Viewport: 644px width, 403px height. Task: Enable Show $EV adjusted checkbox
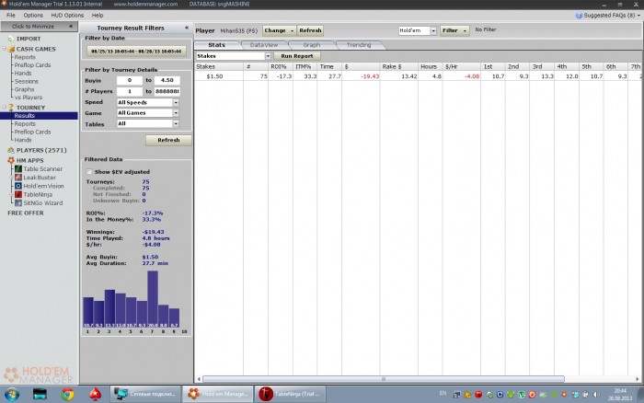click(x=88, y=171)
